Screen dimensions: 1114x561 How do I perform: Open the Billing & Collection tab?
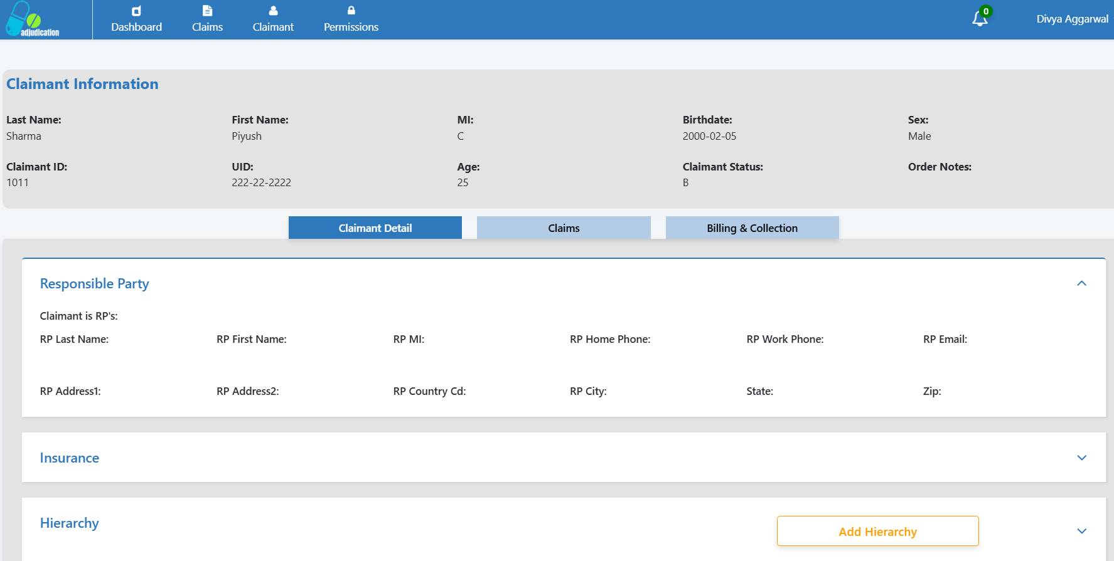pos(752,228)
